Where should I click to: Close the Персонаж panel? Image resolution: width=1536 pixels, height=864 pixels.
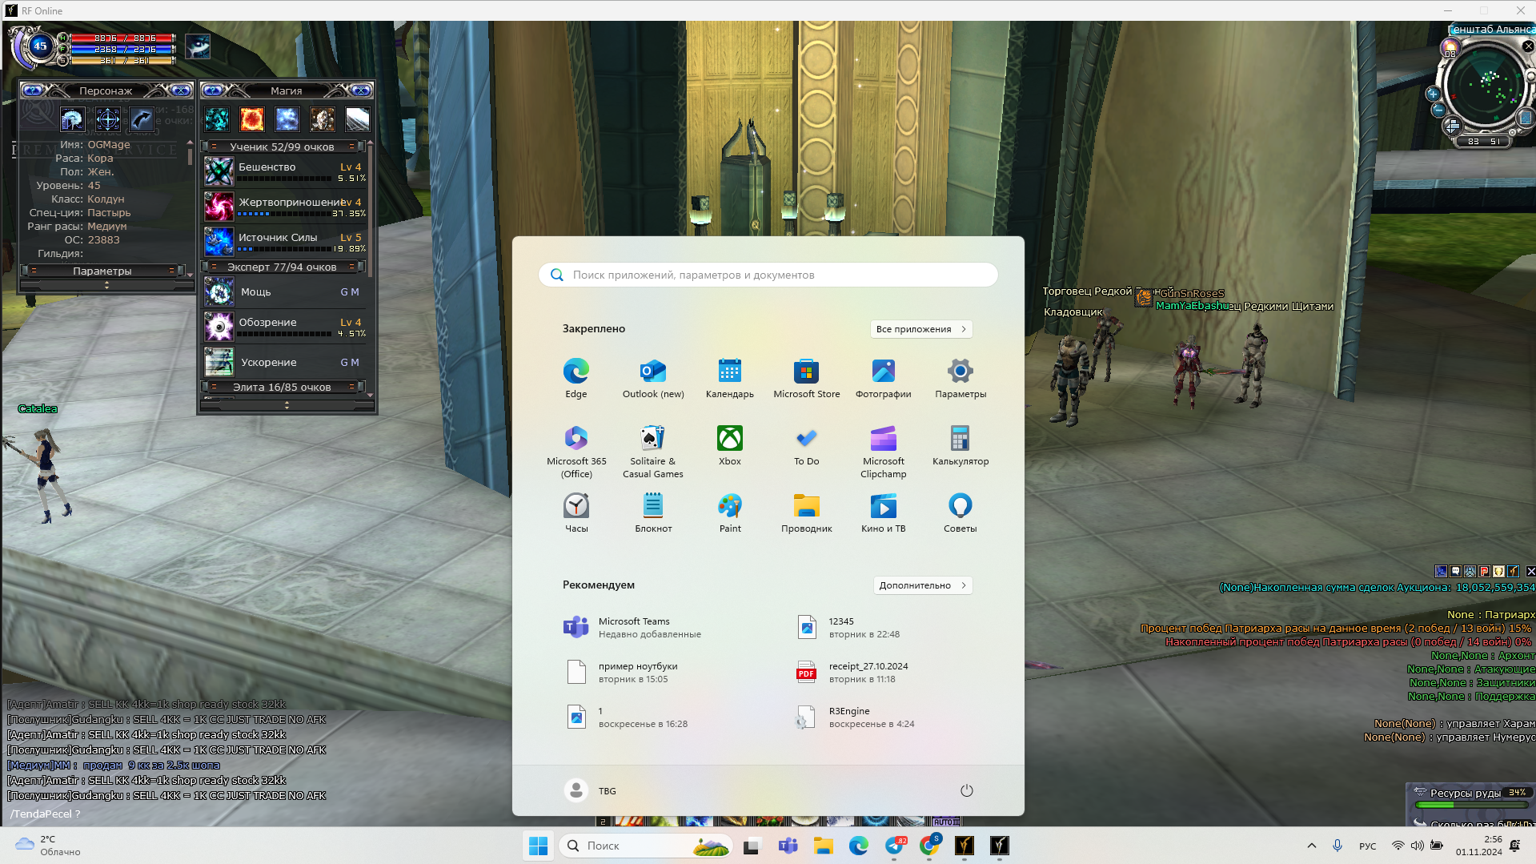point(181,90)
